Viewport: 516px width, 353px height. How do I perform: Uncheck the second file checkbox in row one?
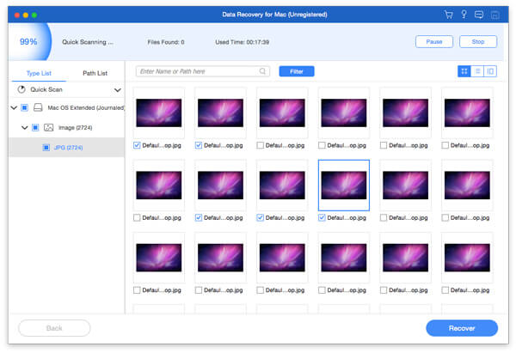(199, 145)
